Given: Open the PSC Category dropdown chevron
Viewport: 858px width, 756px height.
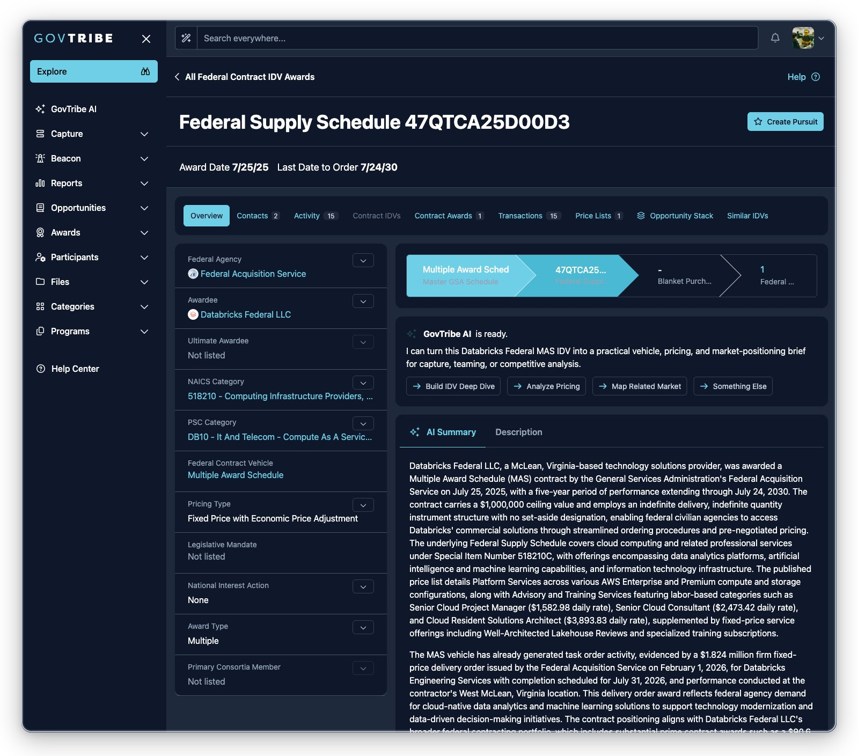Looking at the screenshot, I should (363, 423).
